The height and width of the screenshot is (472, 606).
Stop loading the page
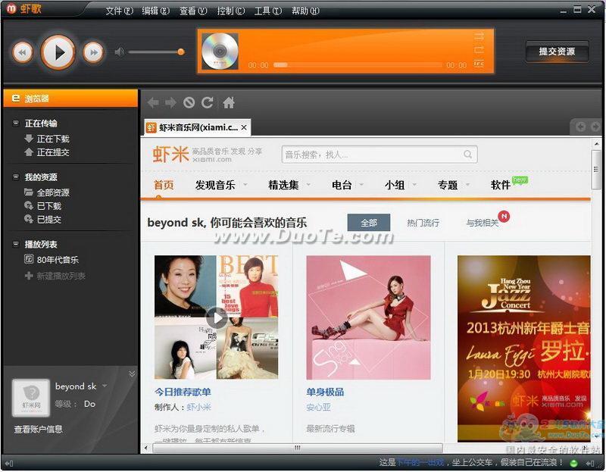coord(189,102)
